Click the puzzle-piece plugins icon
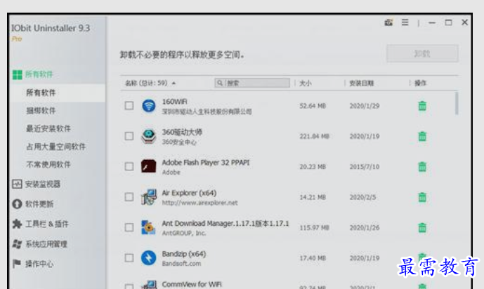 click(x=17, y=224)
